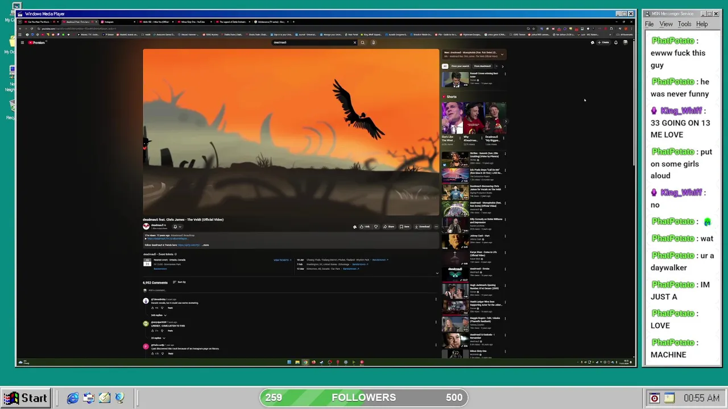Expand 23 replies on second comment
The height and width of the screenshot is (409, 728).
click(158, 338)
